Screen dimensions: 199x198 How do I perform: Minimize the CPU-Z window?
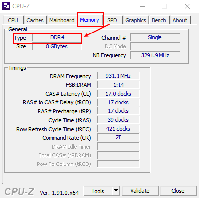[x=142, y=6]
